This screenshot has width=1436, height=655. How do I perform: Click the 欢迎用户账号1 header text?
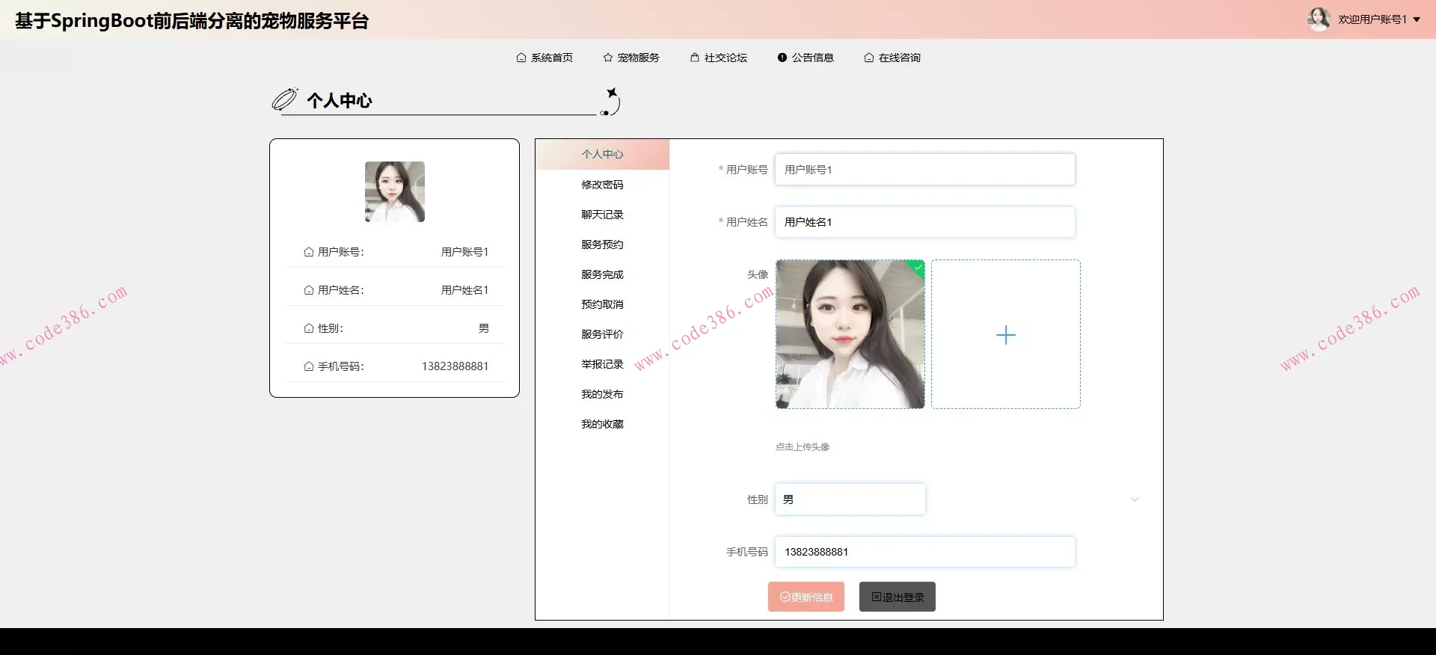1372,19
